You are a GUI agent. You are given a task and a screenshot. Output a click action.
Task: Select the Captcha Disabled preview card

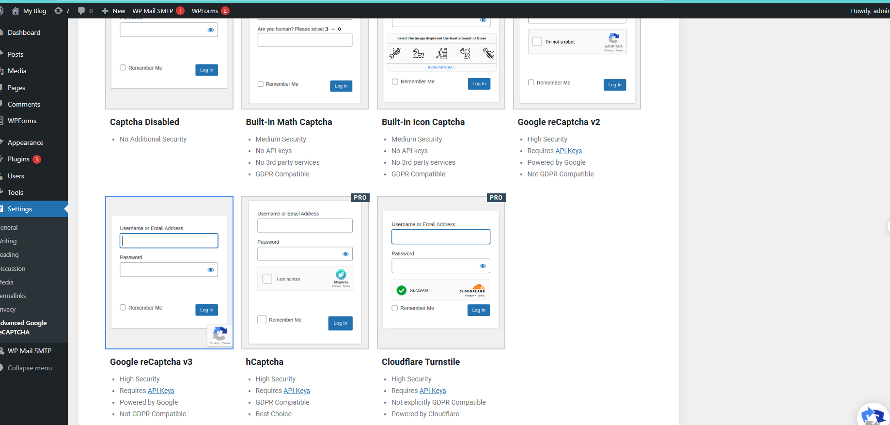coord(169,63)
